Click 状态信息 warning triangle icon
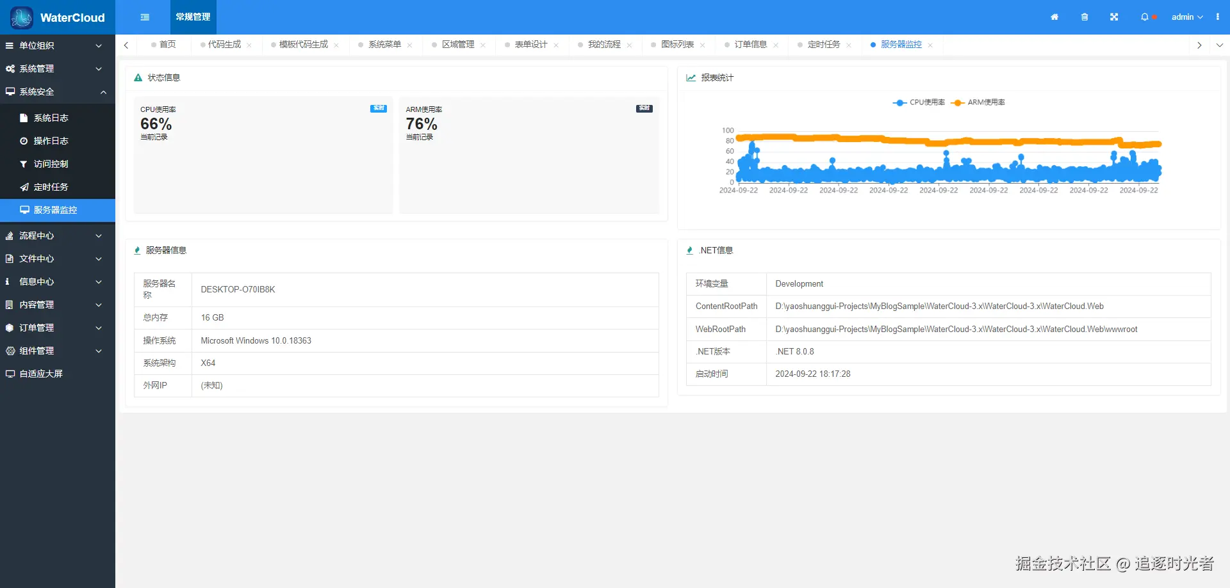1230x588 pixels. pyautogui.click(x=138, y=77)
